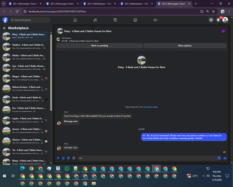The height and width of the screenshot is (187, 233).
Task: Click the address bar URL
Action: (57, 11)
